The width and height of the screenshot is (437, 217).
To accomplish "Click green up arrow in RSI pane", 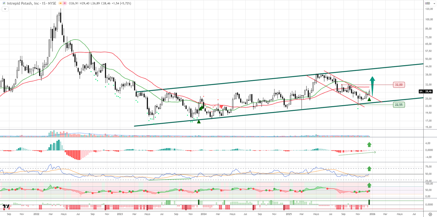I will click(x=369, y=168).
